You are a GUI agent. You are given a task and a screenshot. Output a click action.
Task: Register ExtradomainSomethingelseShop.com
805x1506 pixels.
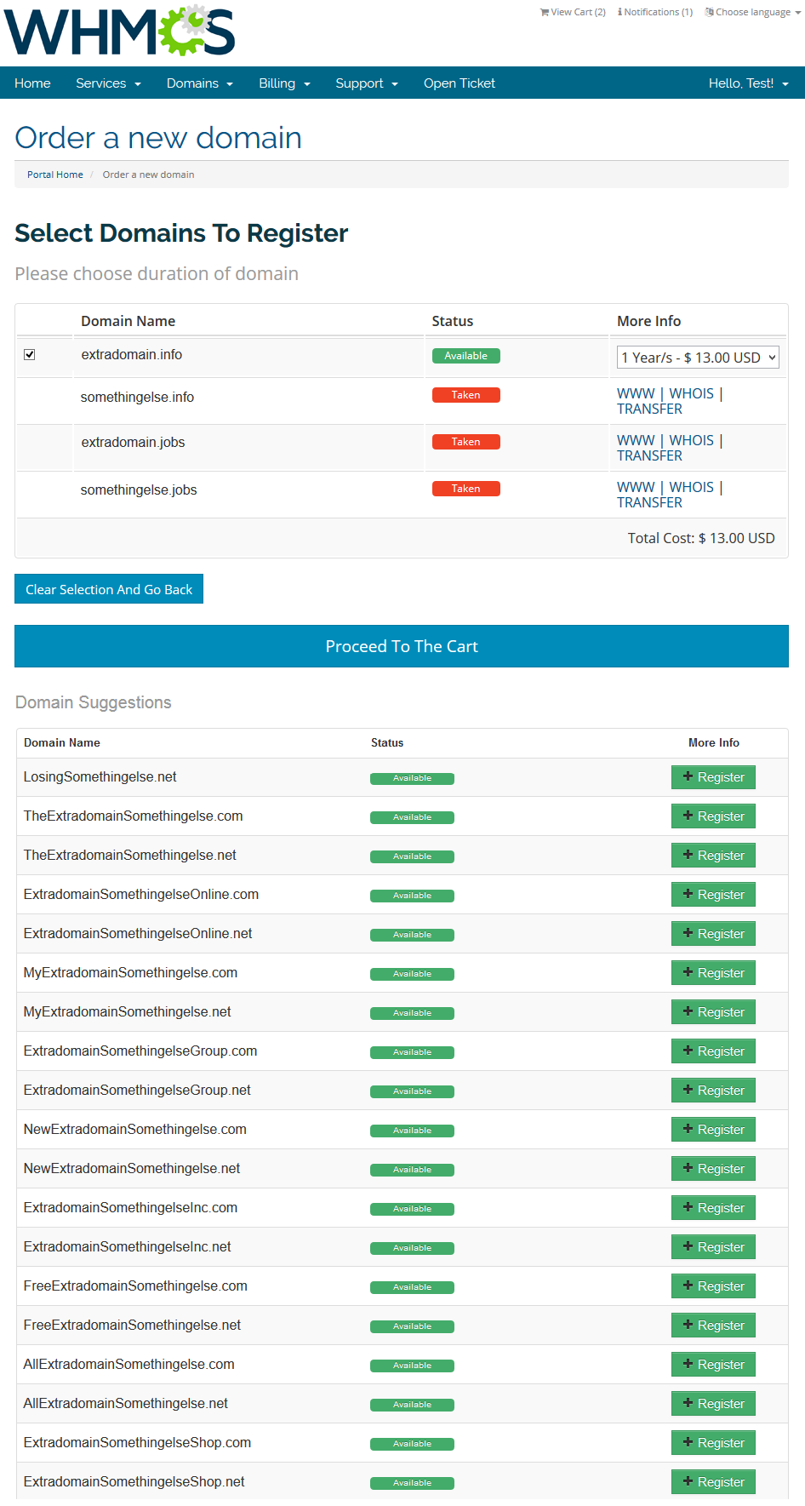(x=713, y=1443)
